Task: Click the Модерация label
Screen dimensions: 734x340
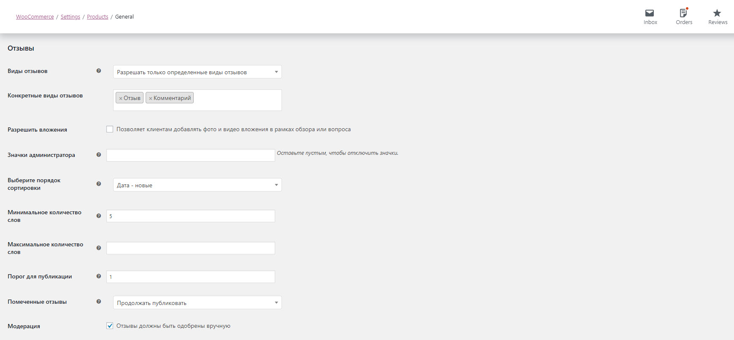Action: pos(24,326)
